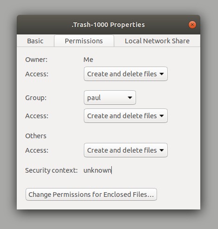Expand the Group access dropdown
The image size is (218, 229).
click(x=126, y=116)
